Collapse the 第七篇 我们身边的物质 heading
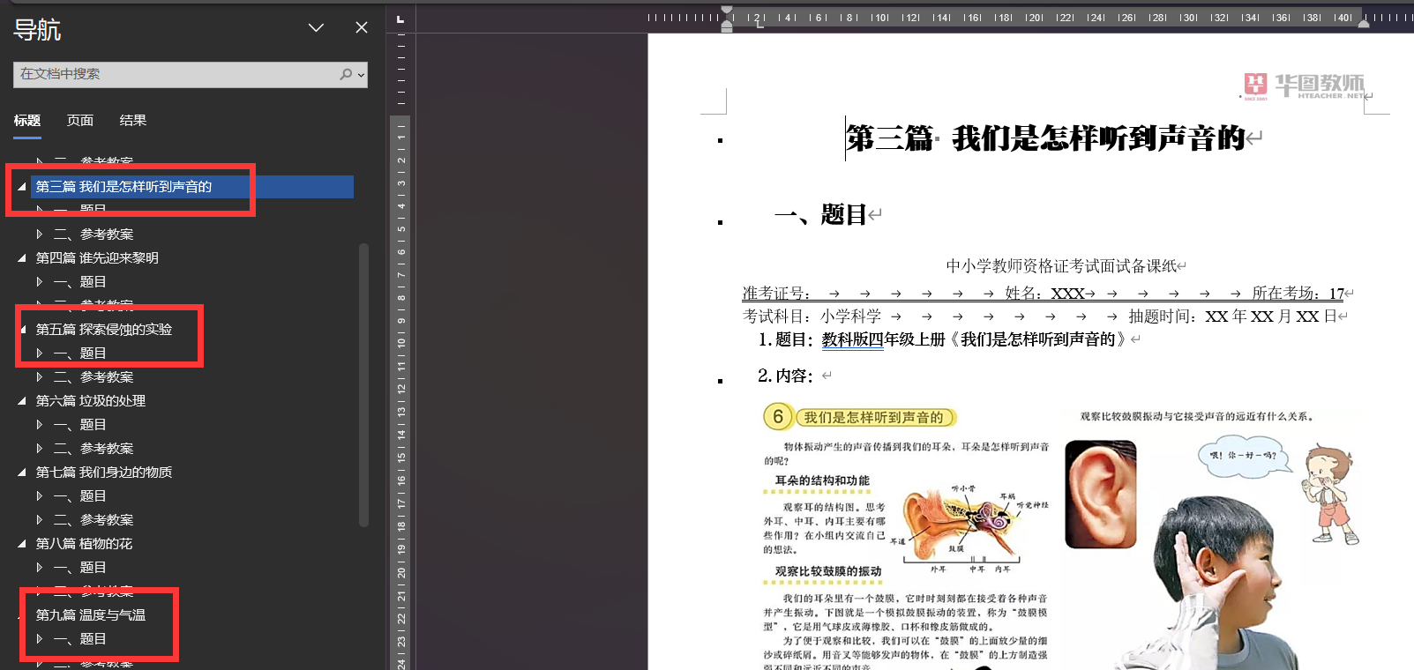Screen dimensions: 1414x670 click(x=22, y=473)
